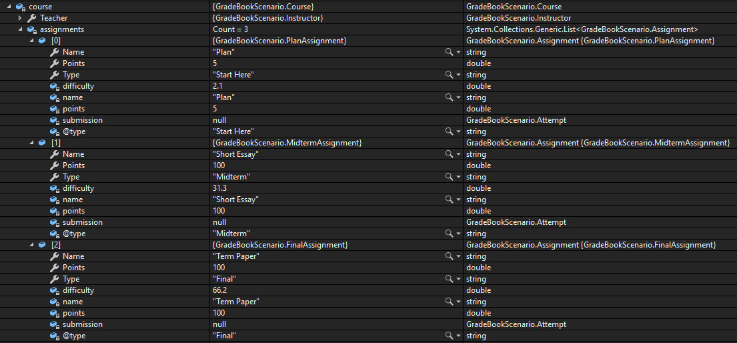This screenshot has width=737, height=343.
Task: Open the magnifier visualizer for capitalized Name "Term Paper"
Action: (x=450, y=256)
